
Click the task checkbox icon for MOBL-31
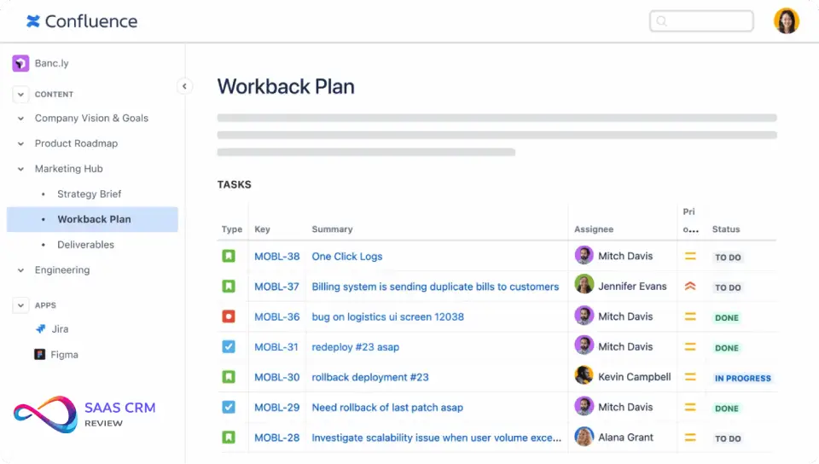[x=229, y=347]
